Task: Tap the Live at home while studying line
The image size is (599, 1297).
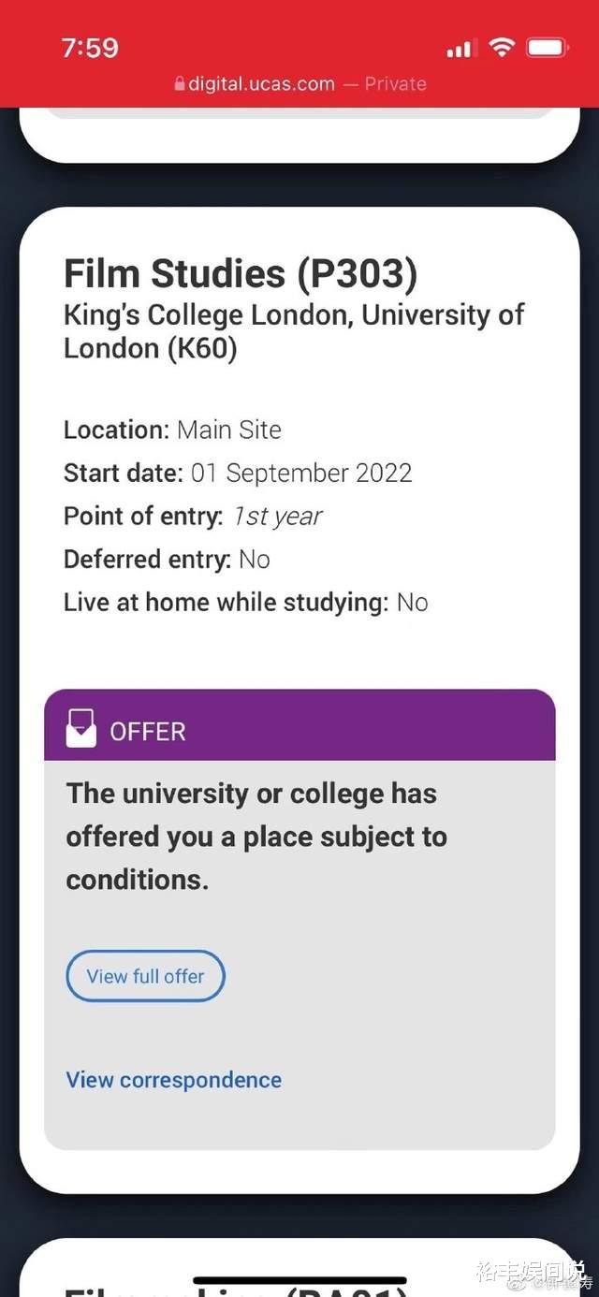Action: (245, 602)
